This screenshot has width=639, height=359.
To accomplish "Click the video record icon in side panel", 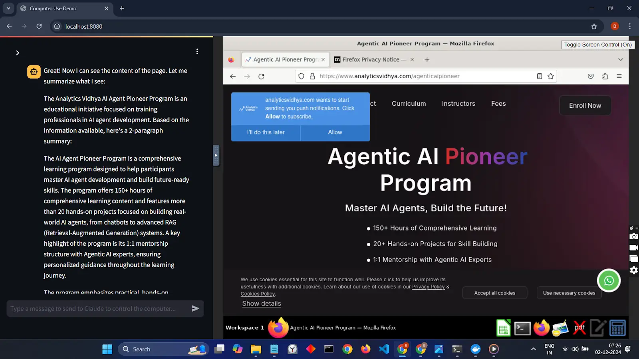I will coord(634,248).
